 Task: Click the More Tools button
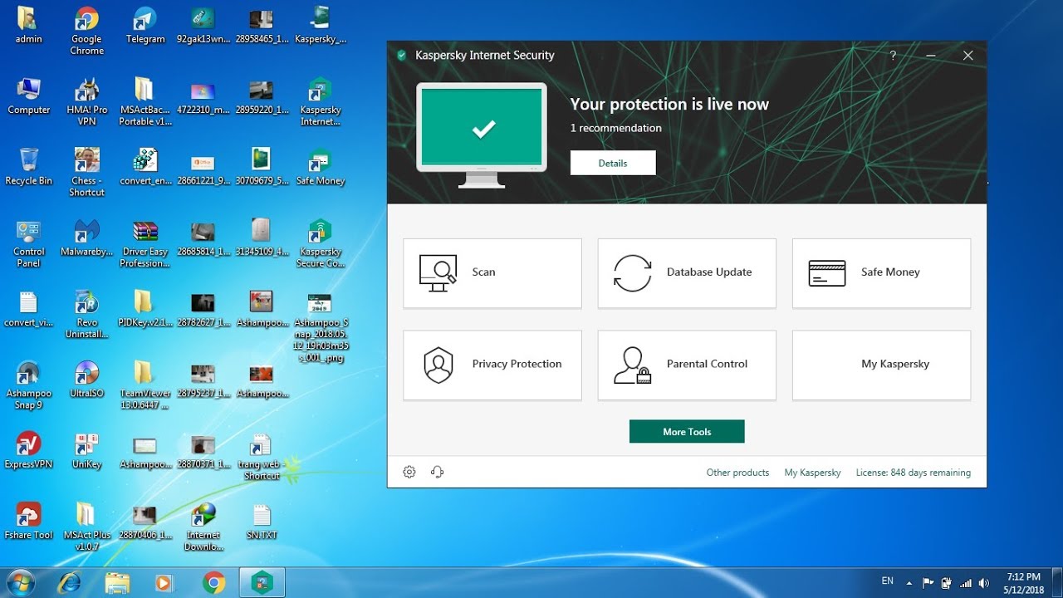pos(687,432)
